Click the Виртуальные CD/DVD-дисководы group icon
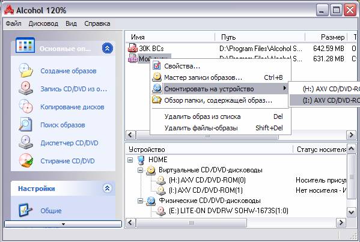Image resolution: width=360 pixels, height=242 pixels. pyautogui.click(x=151, y=171)
